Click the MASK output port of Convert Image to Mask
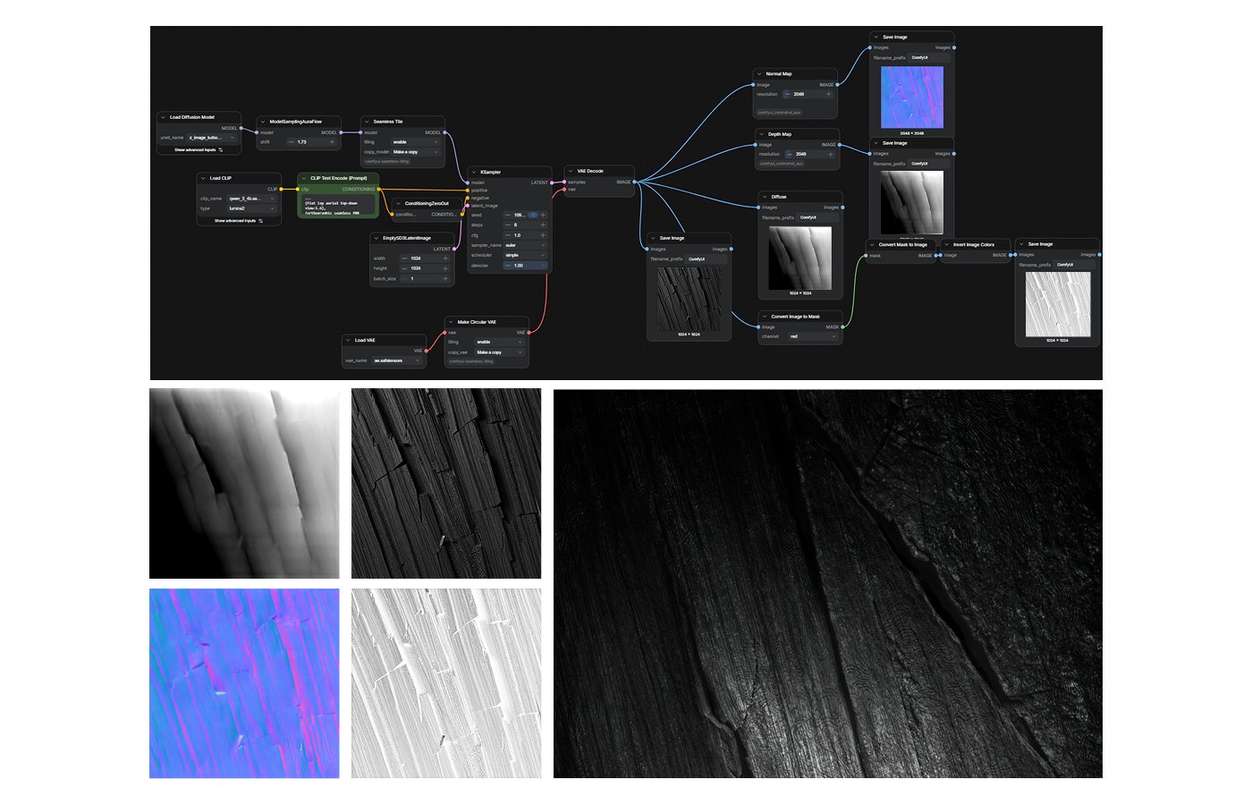Image resolution: width=1252 pixels, height=805 pixels. [843, 326]
